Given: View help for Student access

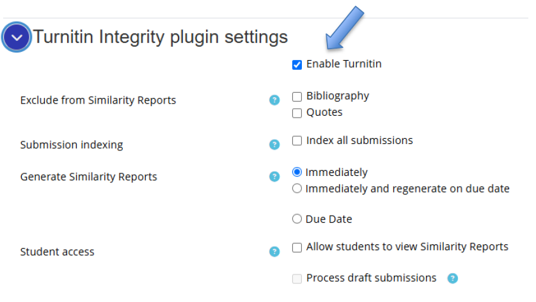Looking at the screenshot, I should point(274,252).
